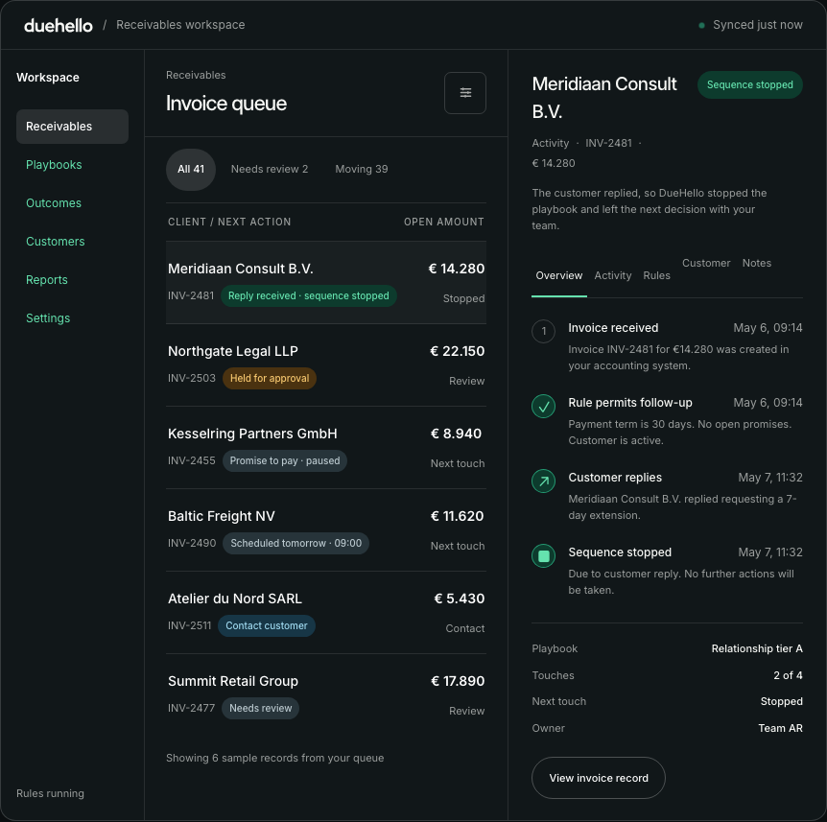Switch to the Overview tab
The width and height of the screenshot is (827, 822).
click(559, 275)
